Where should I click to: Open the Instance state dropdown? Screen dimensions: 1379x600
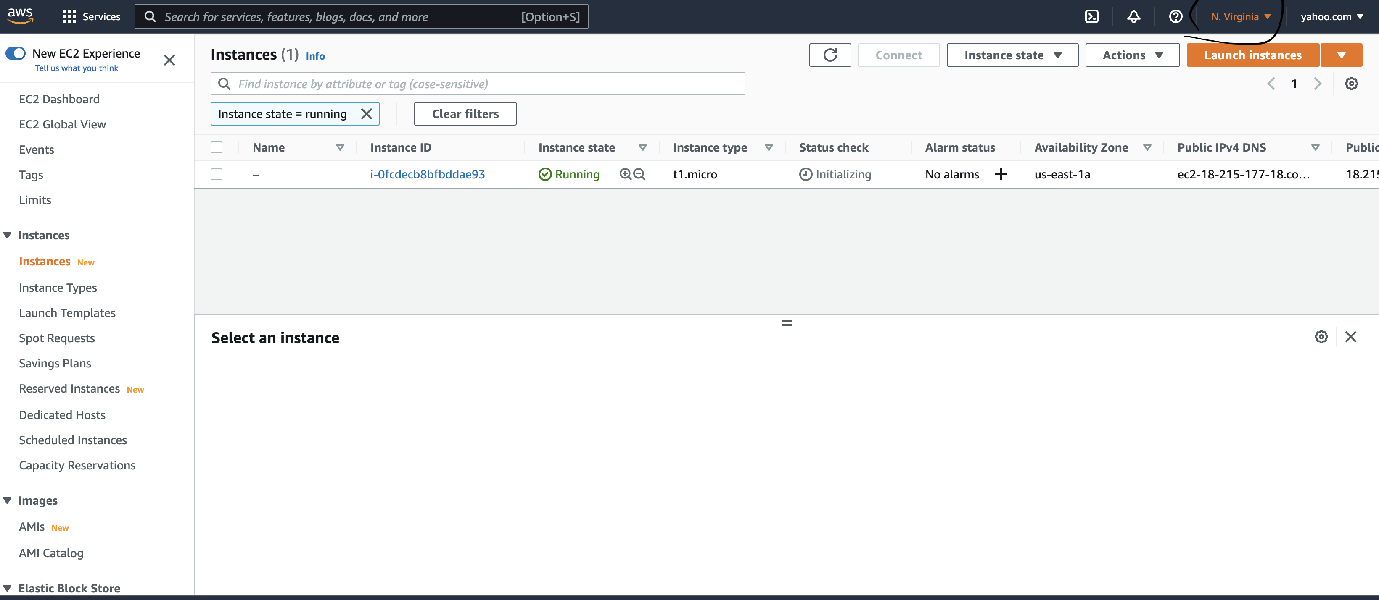coord(1012,55)
